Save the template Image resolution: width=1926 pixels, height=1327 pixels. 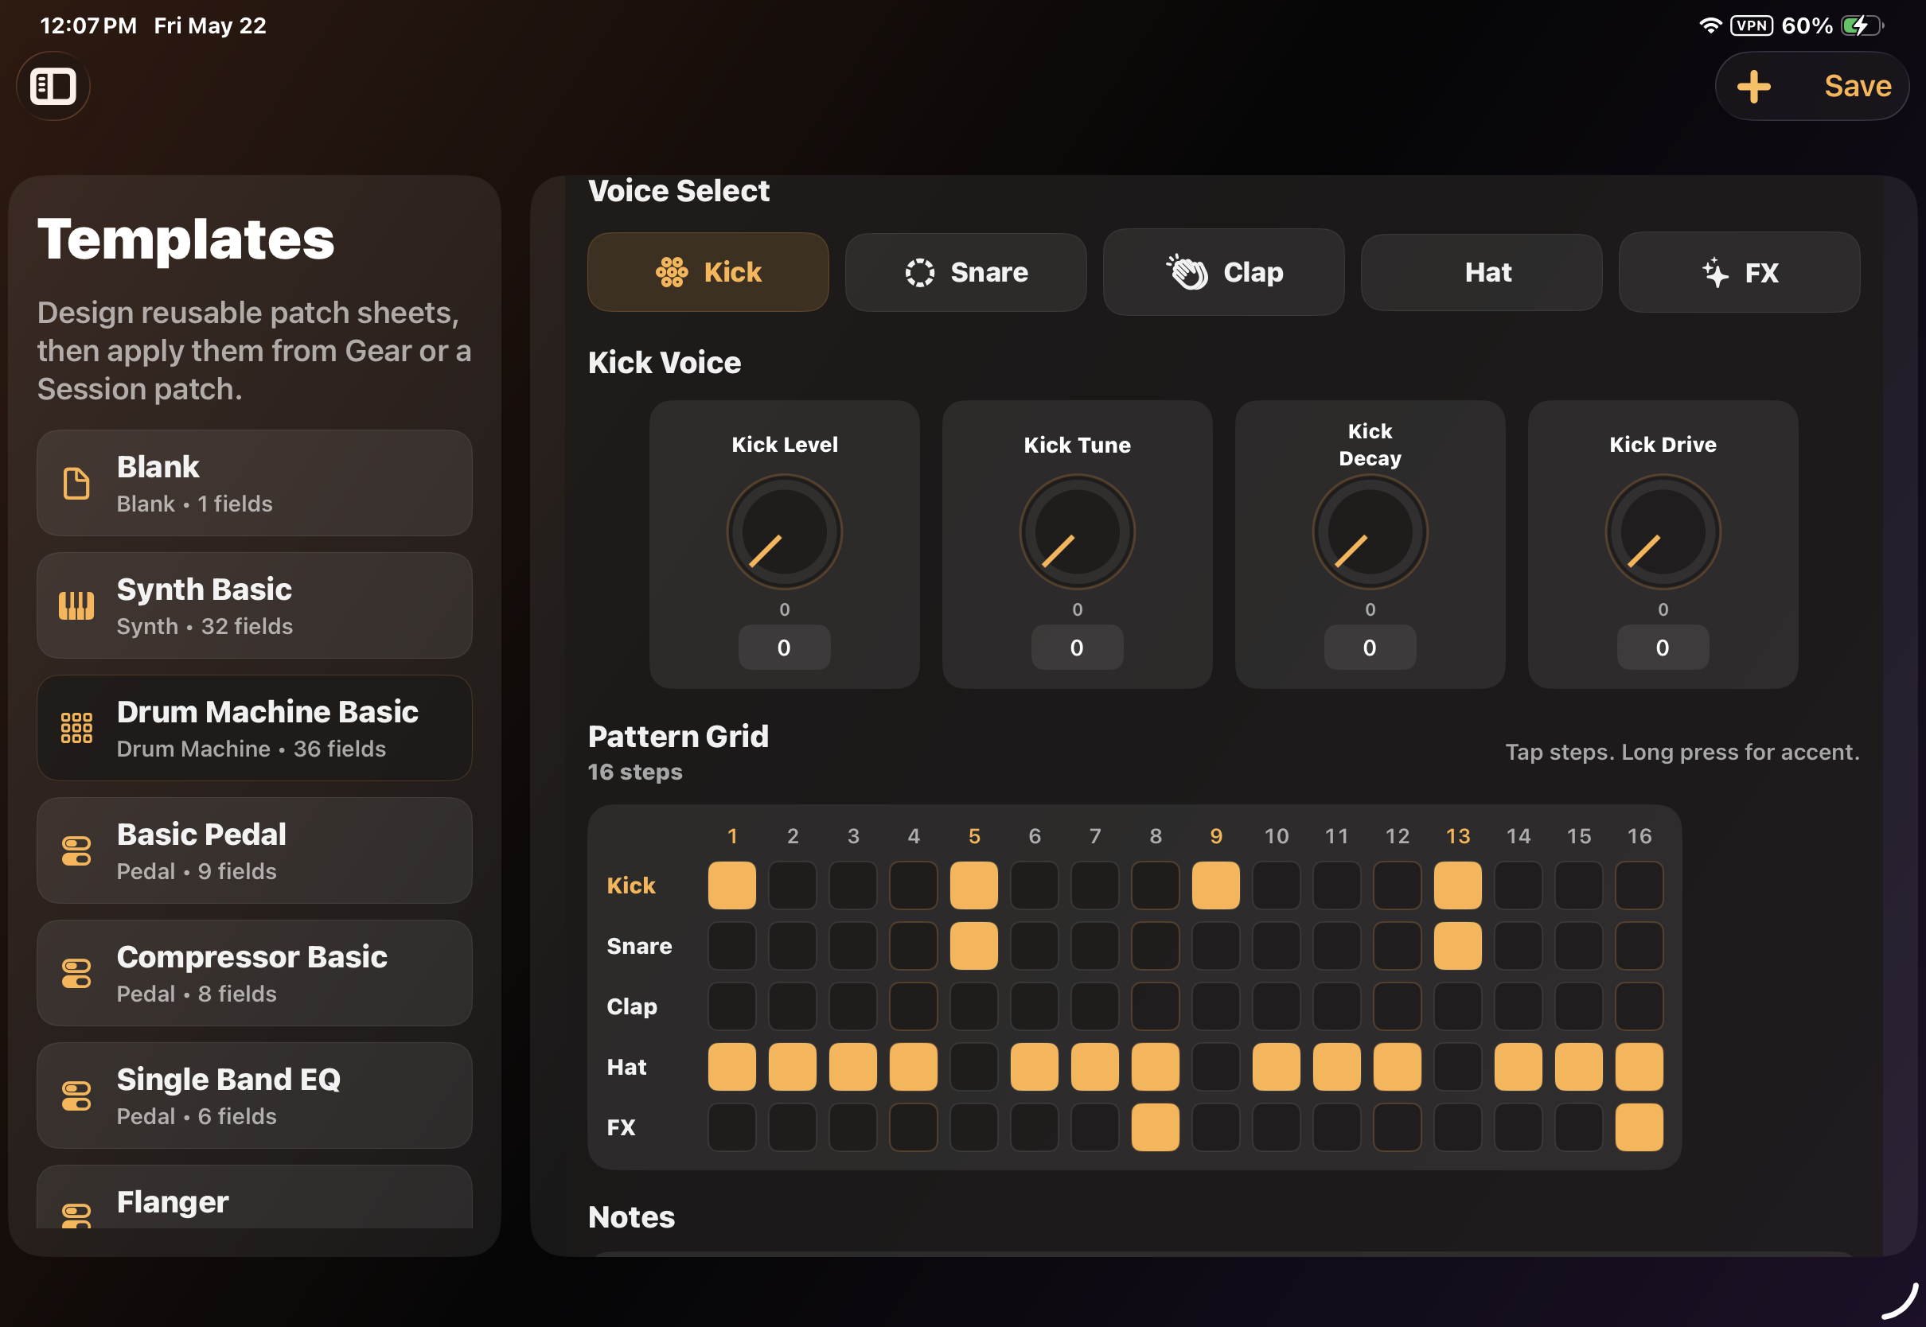tap(1858, 87)
